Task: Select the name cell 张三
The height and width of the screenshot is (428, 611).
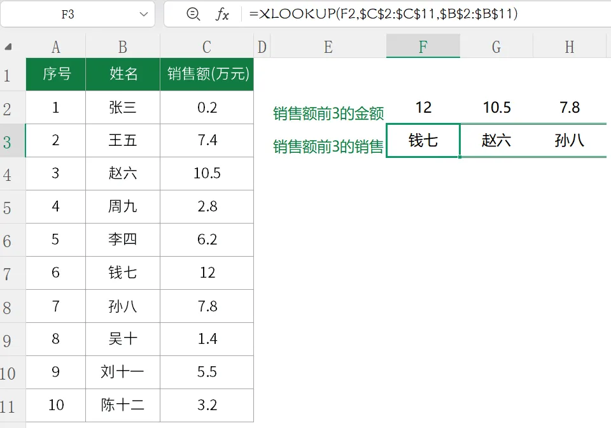Action: tap(123, 108)
